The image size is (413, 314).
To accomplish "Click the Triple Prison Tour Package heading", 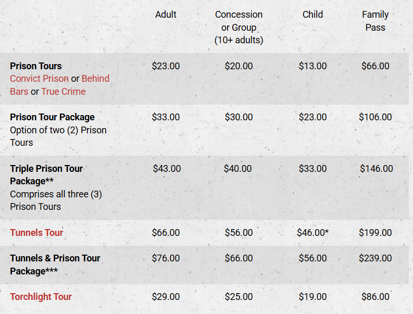I will click(x=46, y=175).
